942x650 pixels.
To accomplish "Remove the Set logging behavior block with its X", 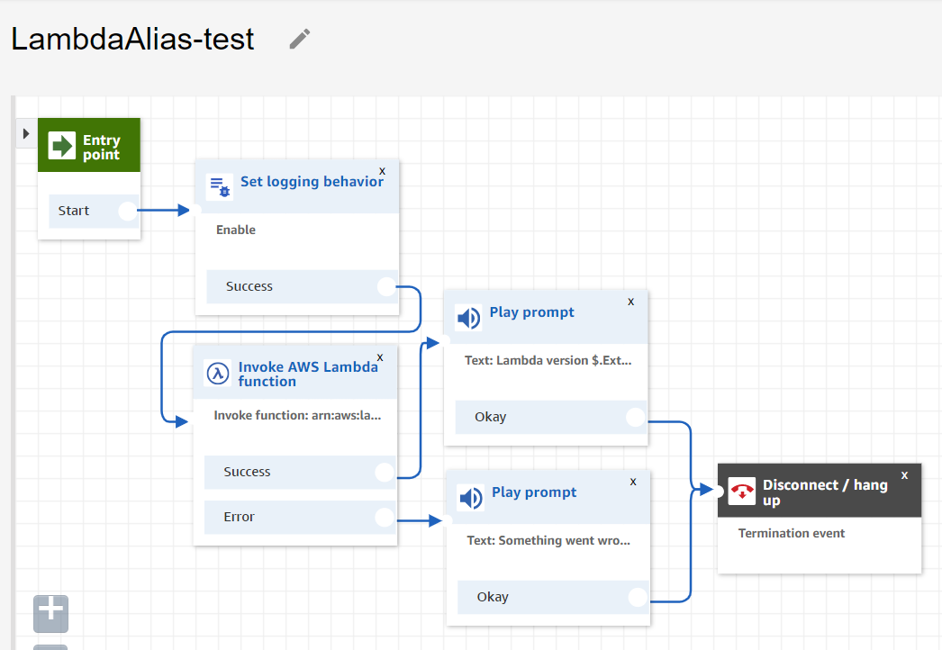I will point(382,170).
